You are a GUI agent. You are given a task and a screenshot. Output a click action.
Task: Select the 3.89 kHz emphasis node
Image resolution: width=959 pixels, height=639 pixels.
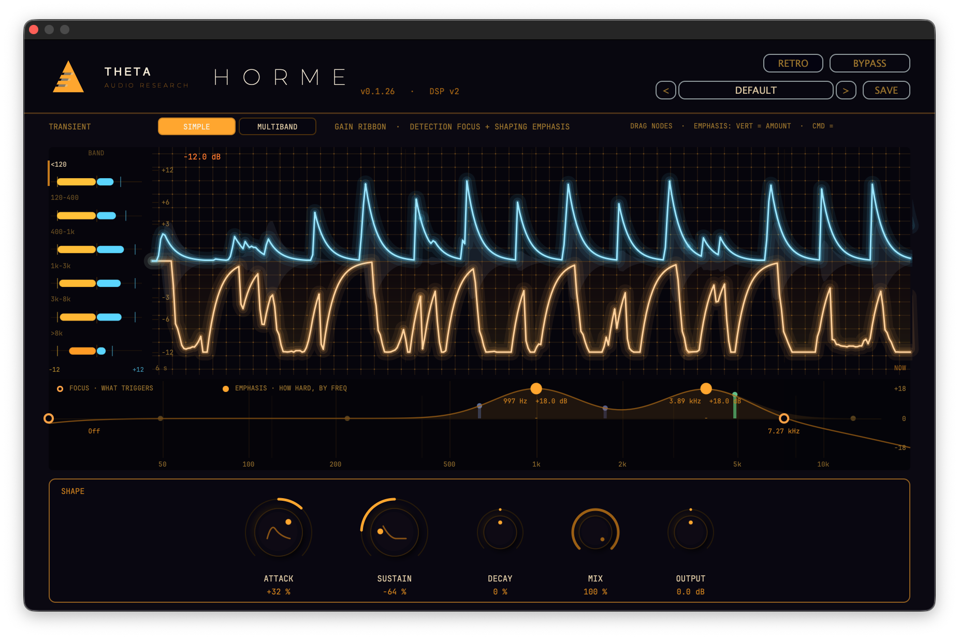(706, 388)
